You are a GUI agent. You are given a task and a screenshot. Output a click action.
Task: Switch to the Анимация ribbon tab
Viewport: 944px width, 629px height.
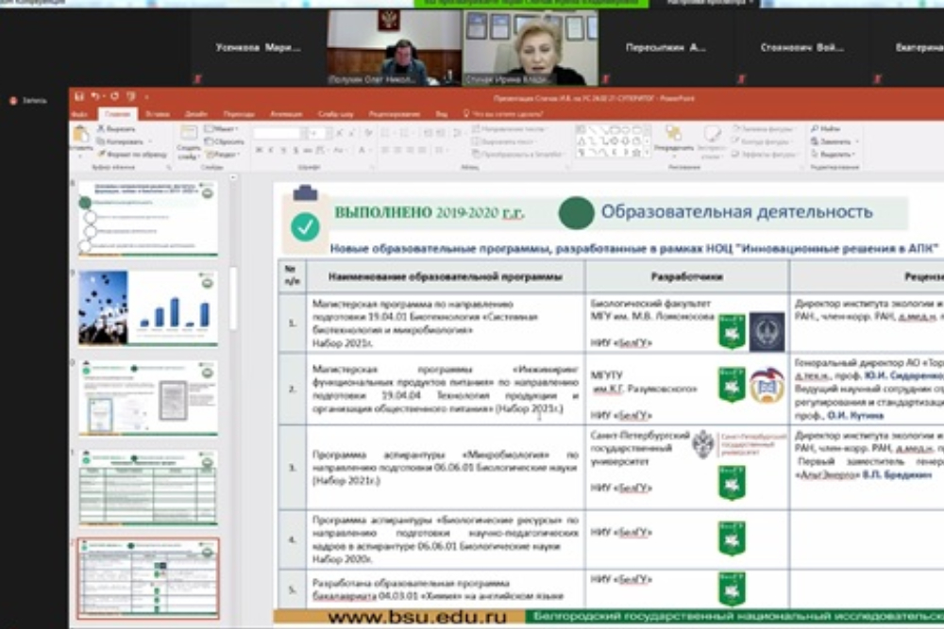[286, 113]
